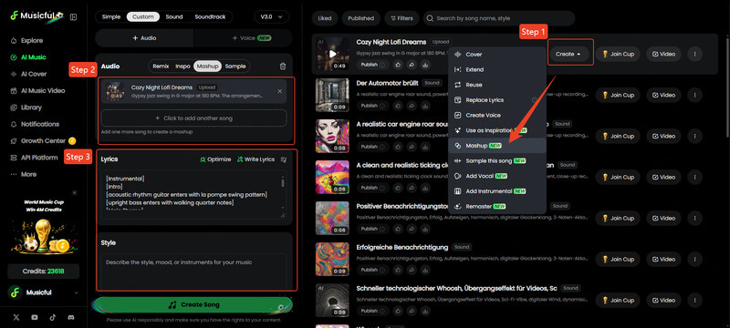Click Write Lyrics
Screen dimensions: 730x328
tap(255, 159)
